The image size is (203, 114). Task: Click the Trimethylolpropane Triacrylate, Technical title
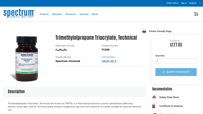click(96, 37)
